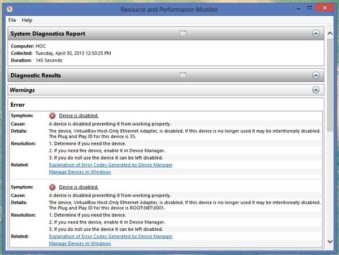Viewport: 339px width, 255px height.
Task: Select the duration value '145 Seconds'
Action: [49, 60]
